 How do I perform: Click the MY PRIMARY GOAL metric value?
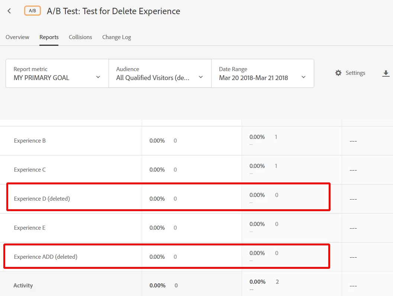41,78
